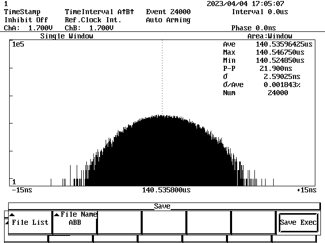The height and width of the screenshot is (243, 325).
Task: Click the 1e5 vertical scale label
Action: 18,45
